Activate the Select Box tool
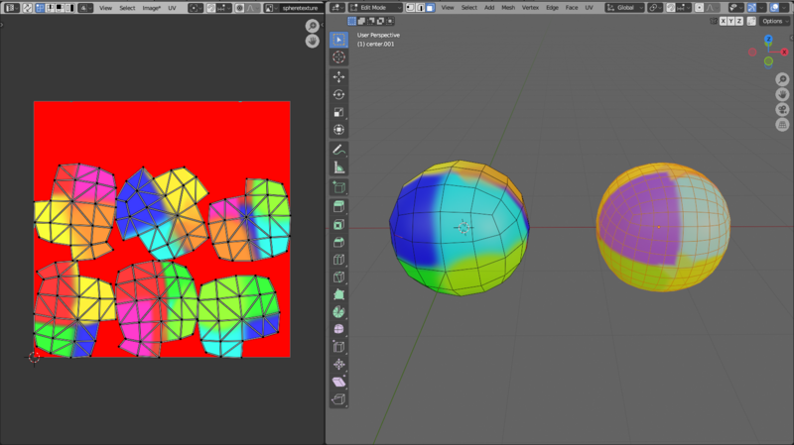Viewport: 794px width, 445px height. tap(339, 40)
